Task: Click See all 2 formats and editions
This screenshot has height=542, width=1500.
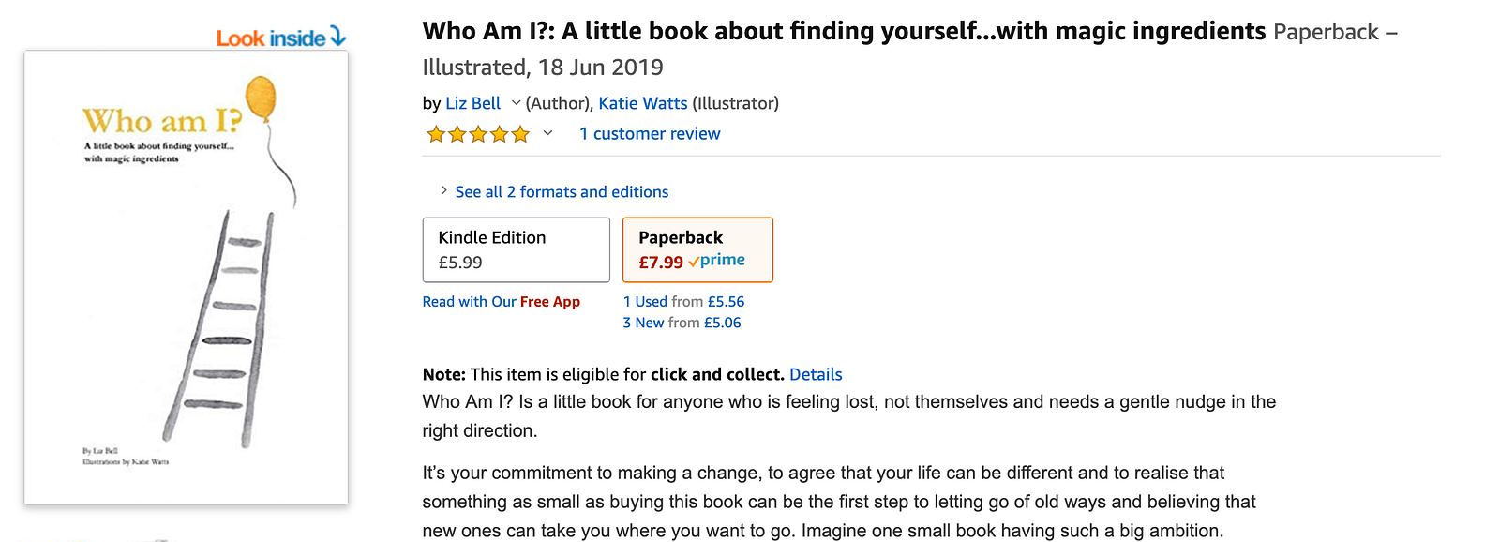Action: (562, 192)
